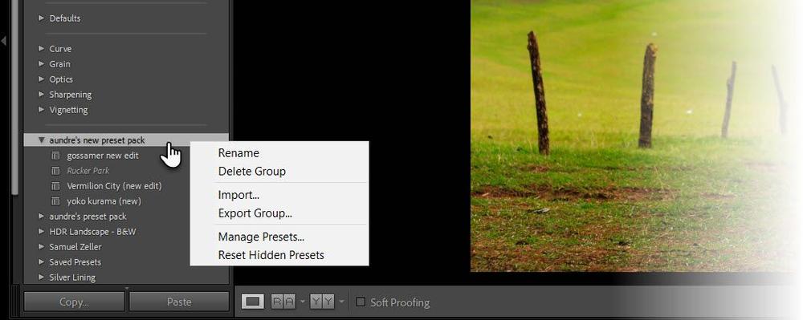Click the Rucker Park preset icon
The image size is (803, 320).
pos(56,171)
